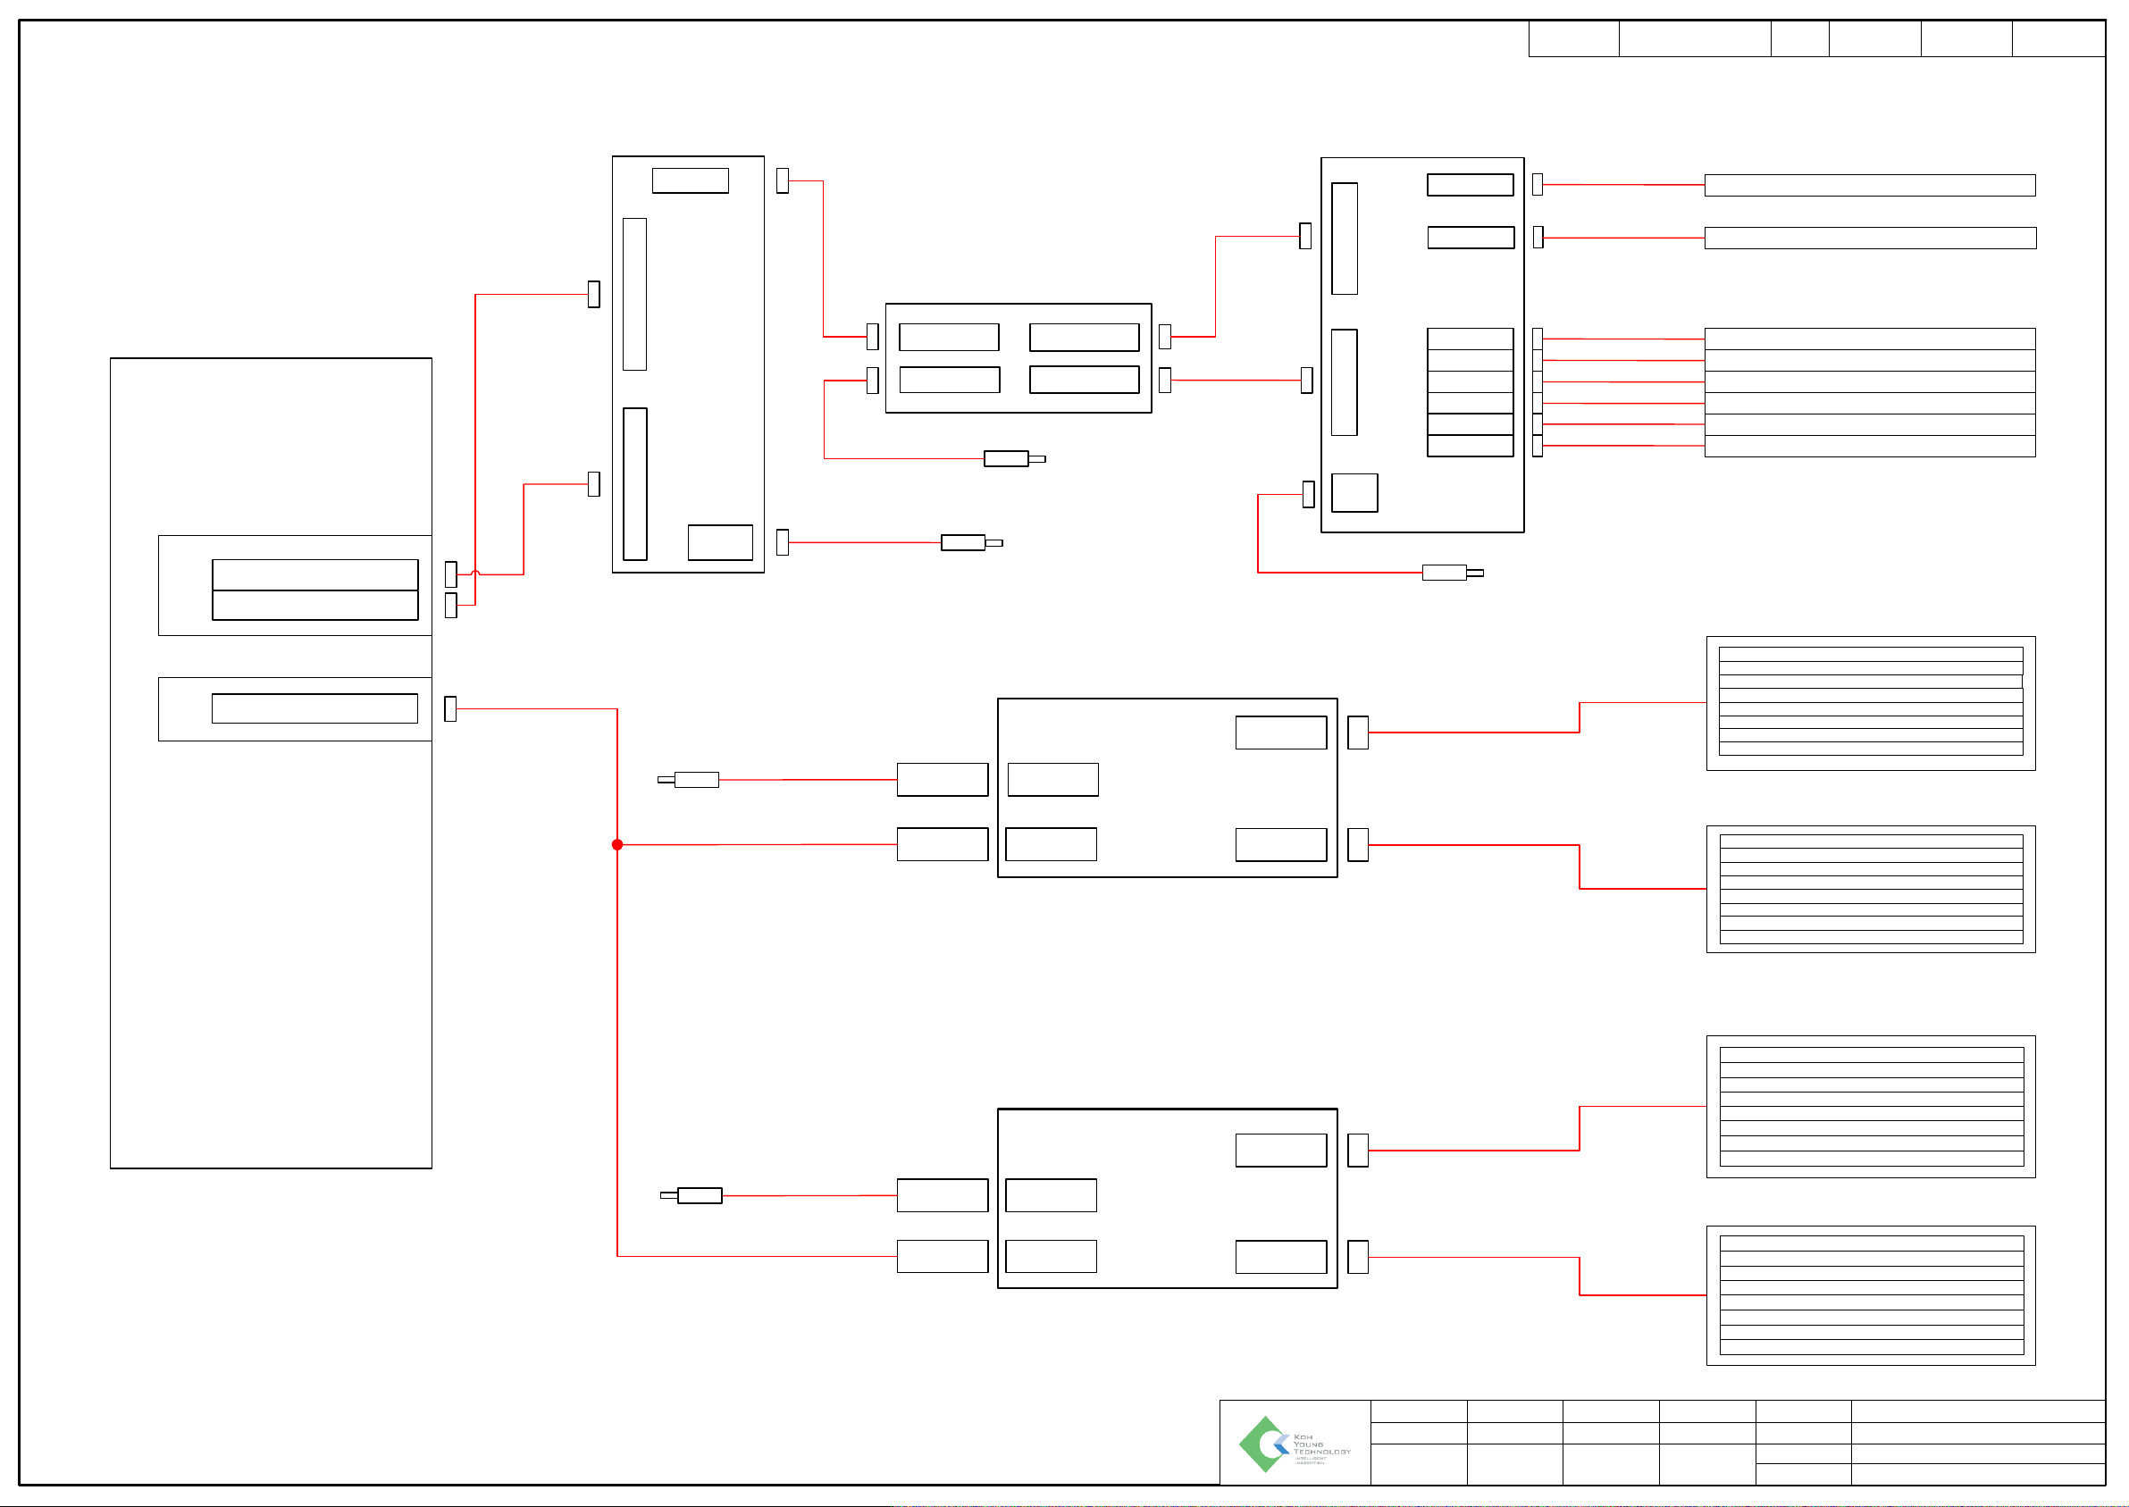The height and width of the screenshot is (1507, 2129).
Task: Click the red junction dot on the vertical wire
Action: coord(617,844)
